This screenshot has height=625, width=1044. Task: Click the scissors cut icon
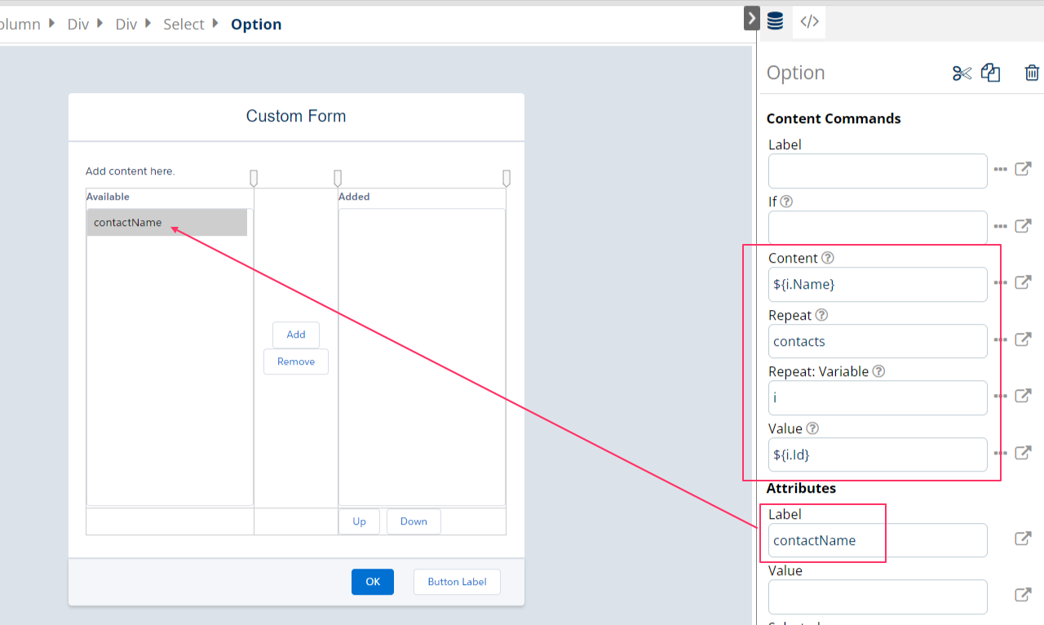tap(962, 73)
